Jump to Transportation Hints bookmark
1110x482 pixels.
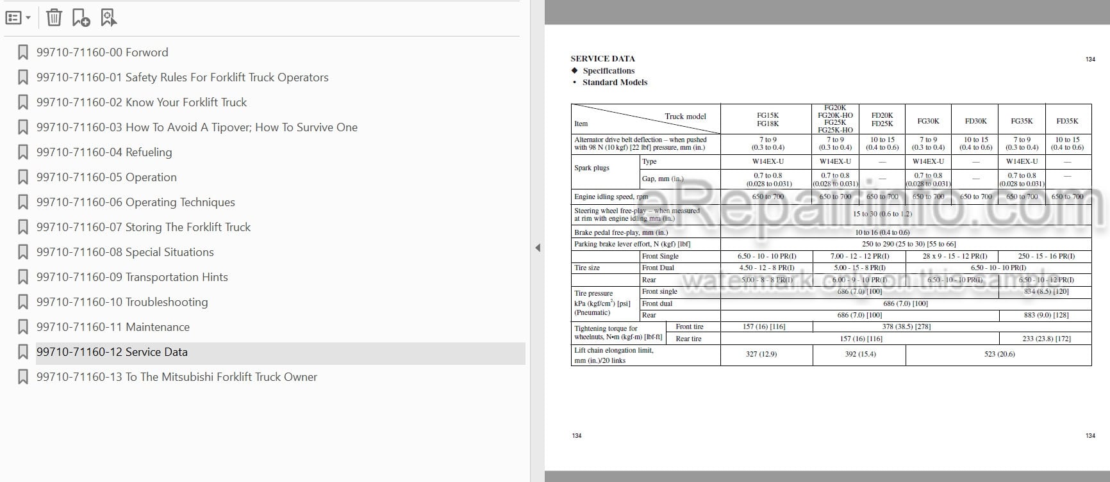tap(132, 277)
